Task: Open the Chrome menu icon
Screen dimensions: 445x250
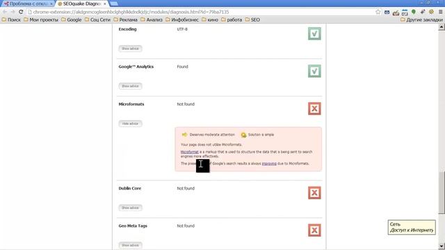Action: pos(440,12)
